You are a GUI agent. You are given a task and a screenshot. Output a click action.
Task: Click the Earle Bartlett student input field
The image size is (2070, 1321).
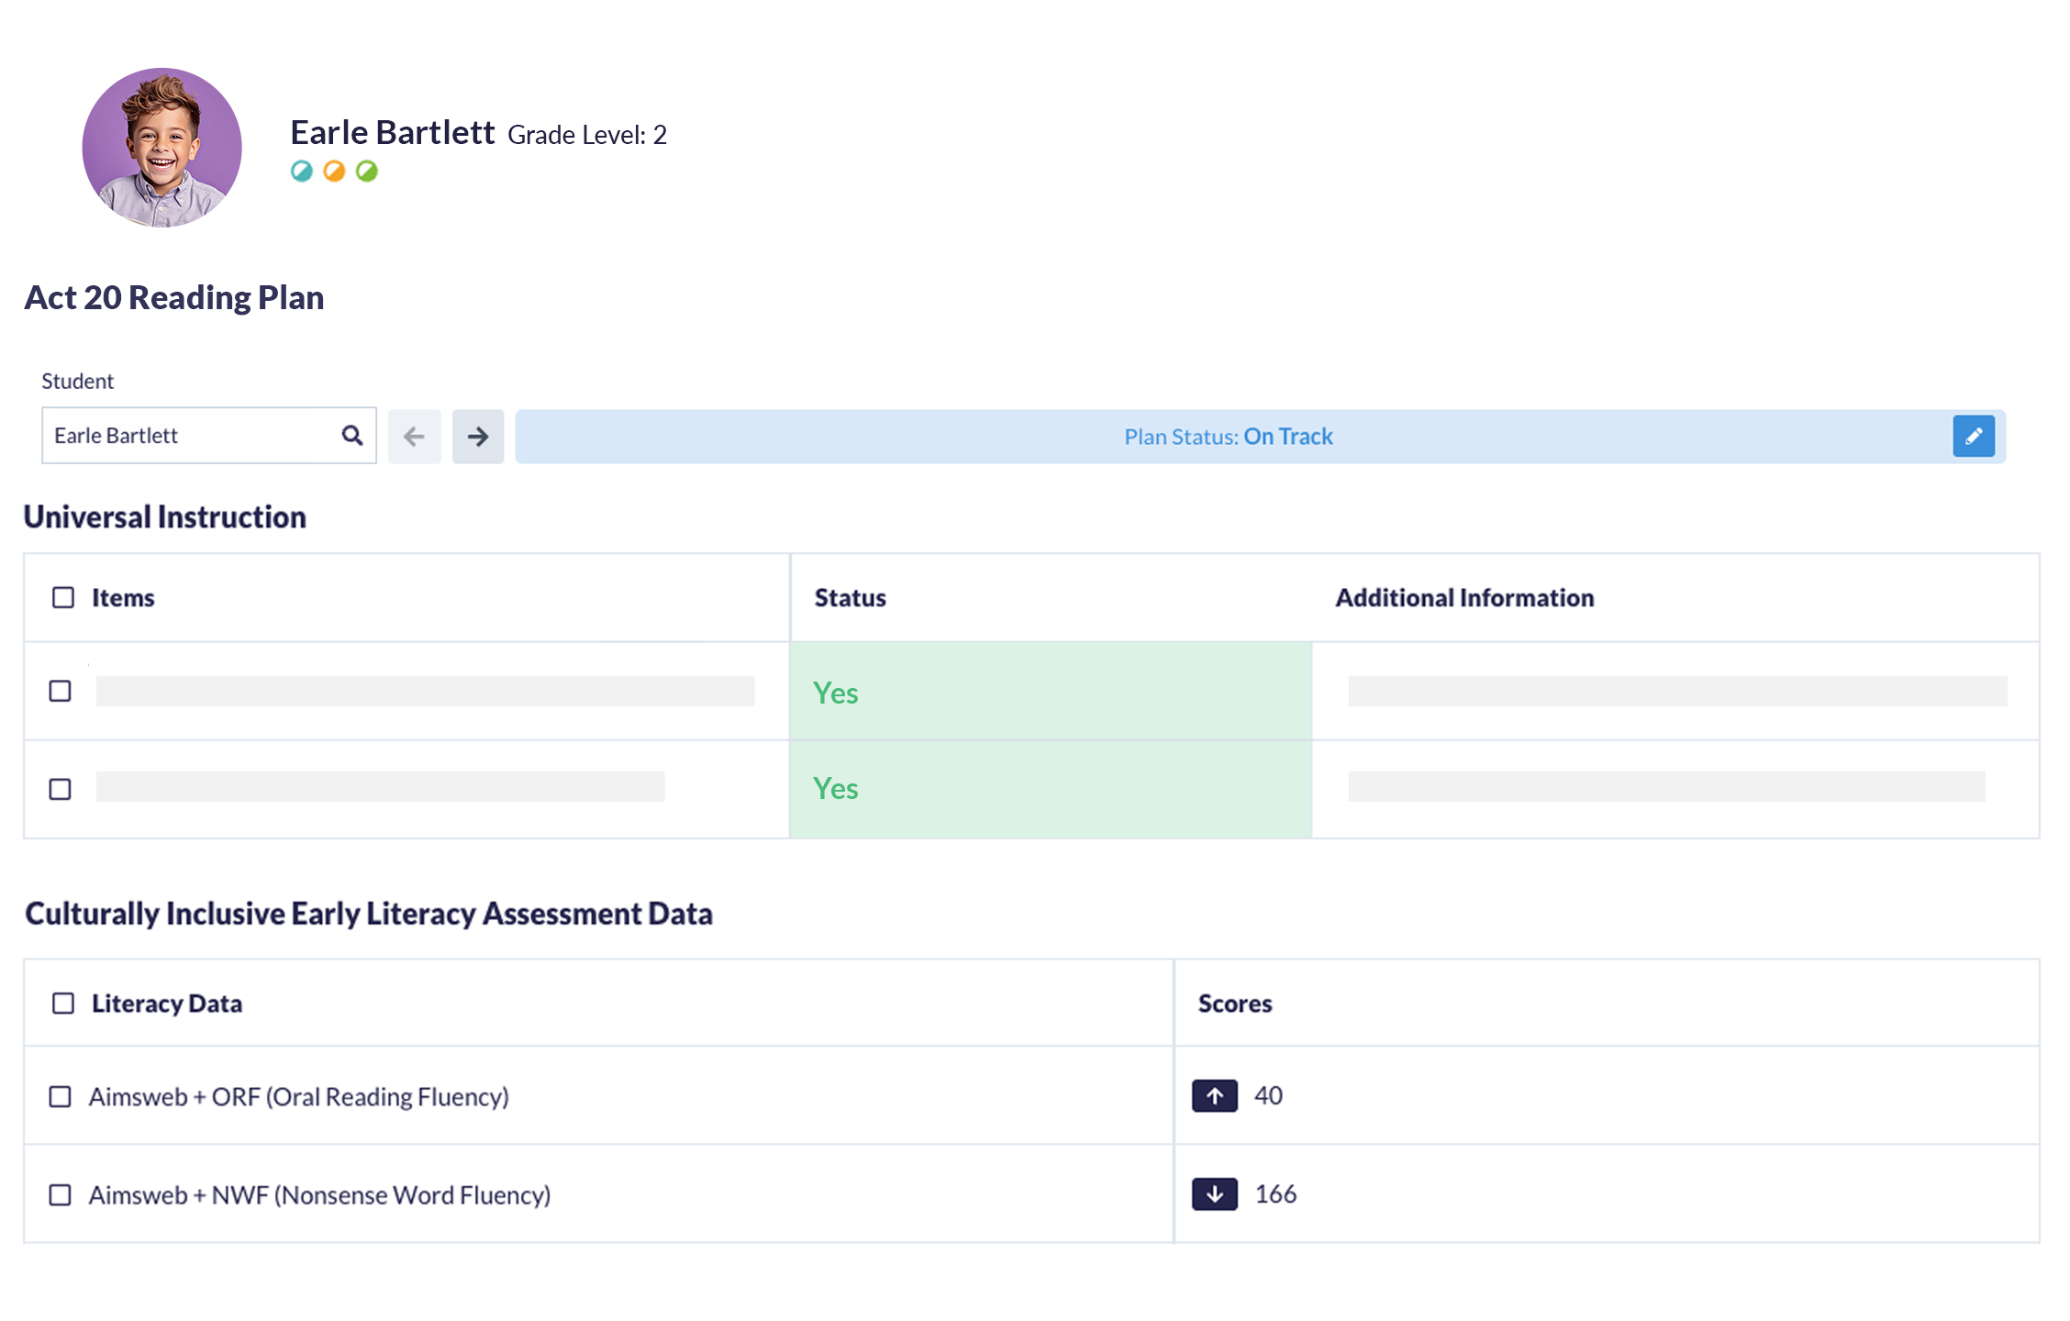tap(184, 436)
